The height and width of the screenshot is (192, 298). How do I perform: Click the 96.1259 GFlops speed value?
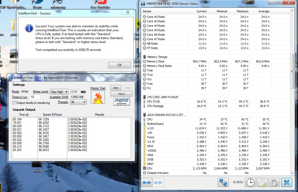tap(44, 119)
